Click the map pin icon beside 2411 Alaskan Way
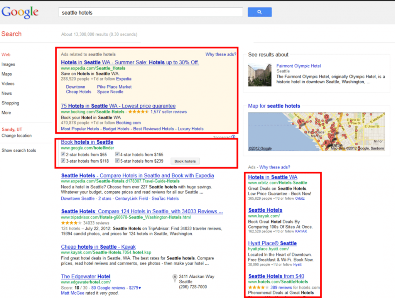 175,278
